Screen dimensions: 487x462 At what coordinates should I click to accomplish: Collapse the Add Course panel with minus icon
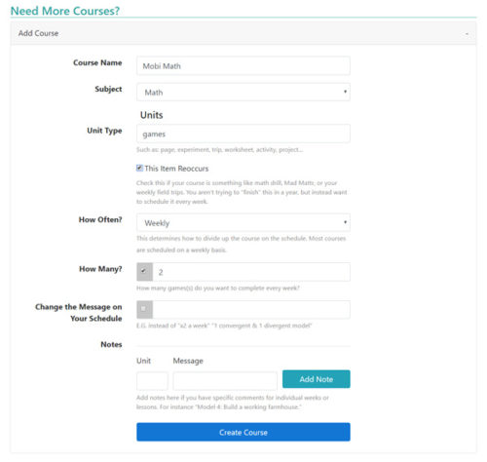click(x=467, y=33)
